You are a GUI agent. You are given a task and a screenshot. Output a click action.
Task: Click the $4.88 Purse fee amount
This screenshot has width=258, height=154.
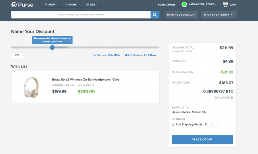[228, 62]
